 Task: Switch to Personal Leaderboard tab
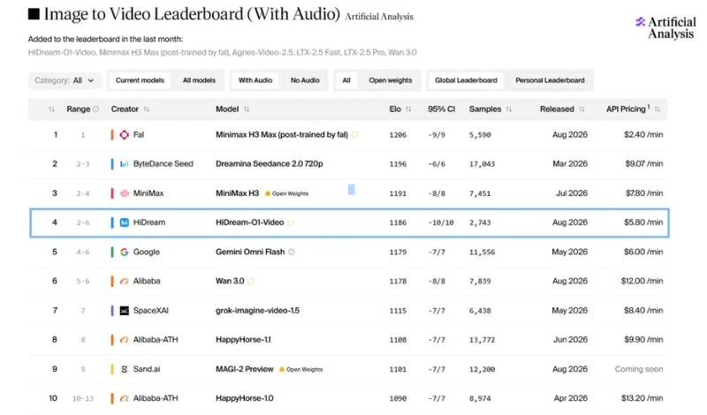coord(550,80)
